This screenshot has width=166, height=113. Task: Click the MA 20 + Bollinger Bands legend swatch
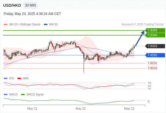6,25
